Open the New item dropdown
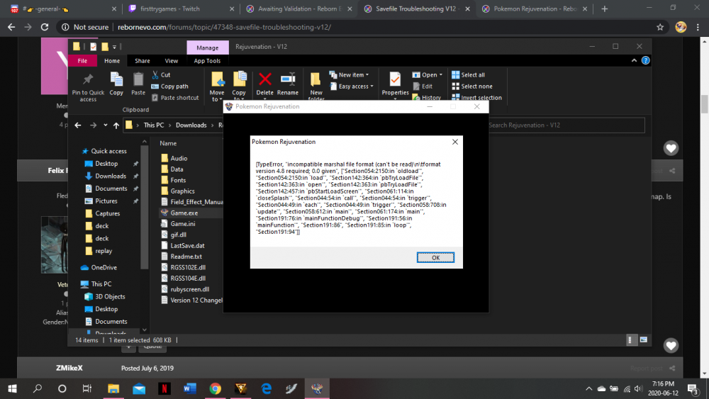Image resolution: width=709 pixels, height=399 pixels. pos(349,75)
